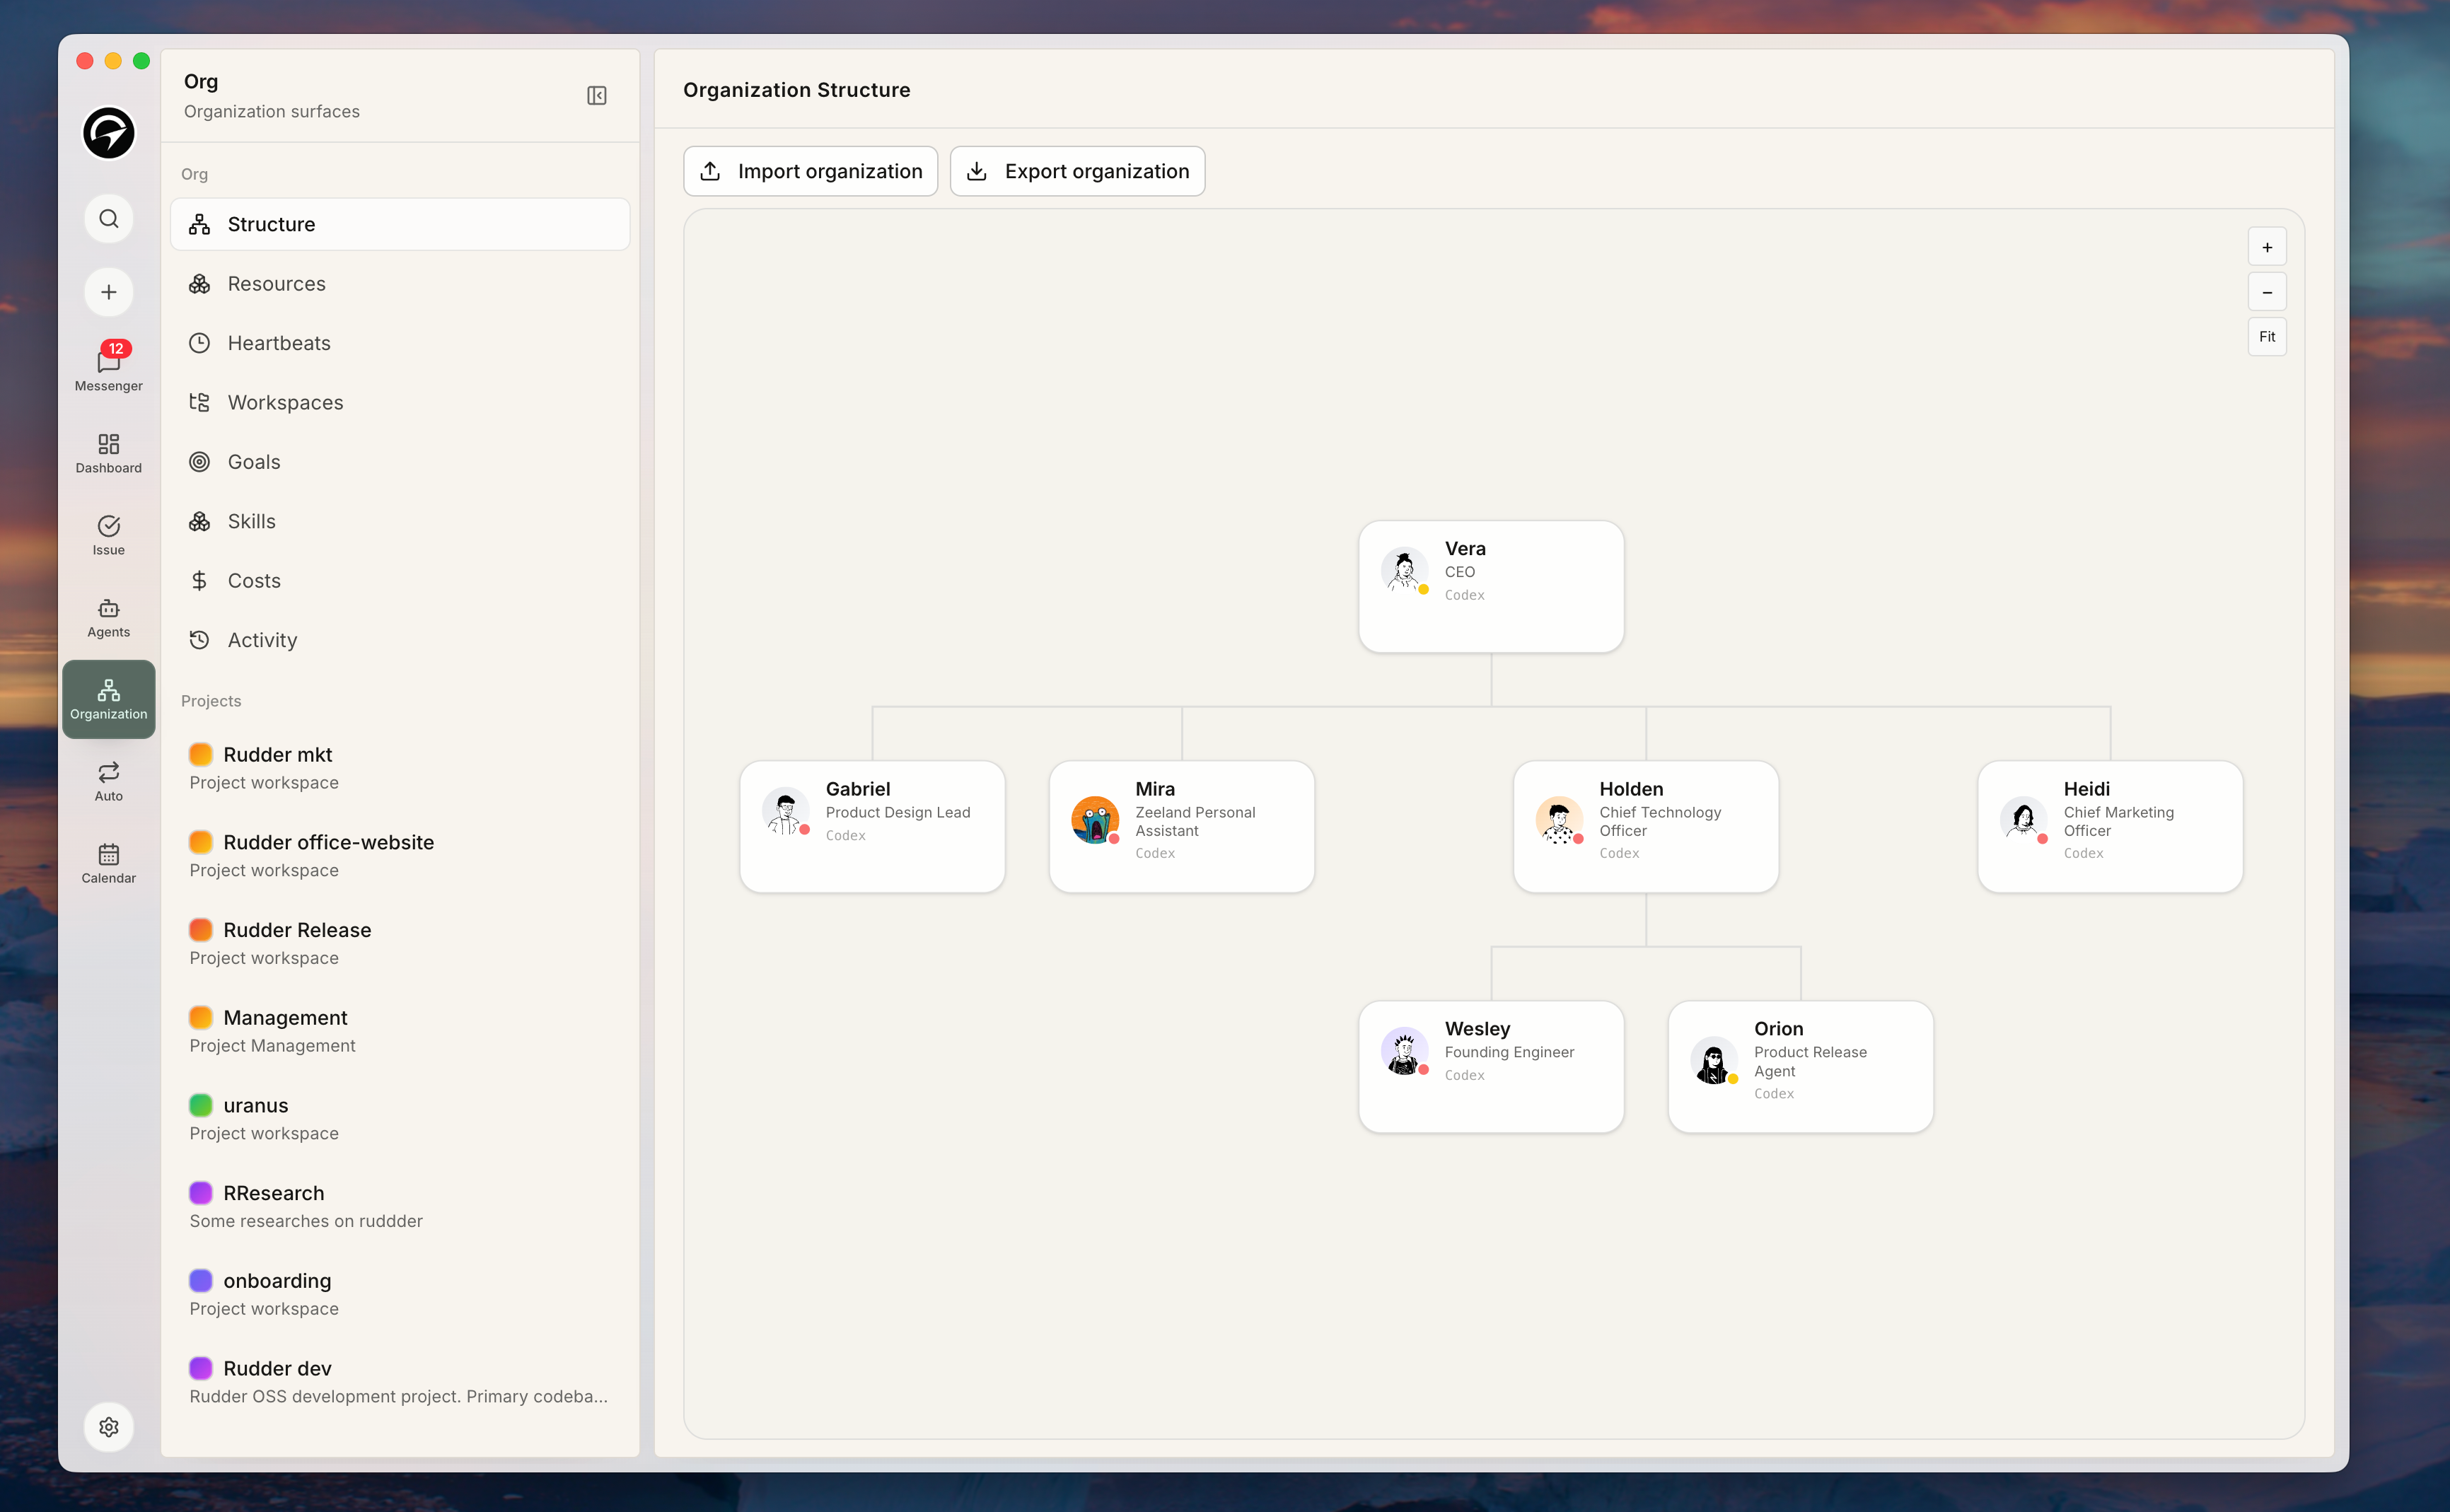Open Workspaces in the Org menu
Screen dimensions: 2450x1512
pos(400,402)
